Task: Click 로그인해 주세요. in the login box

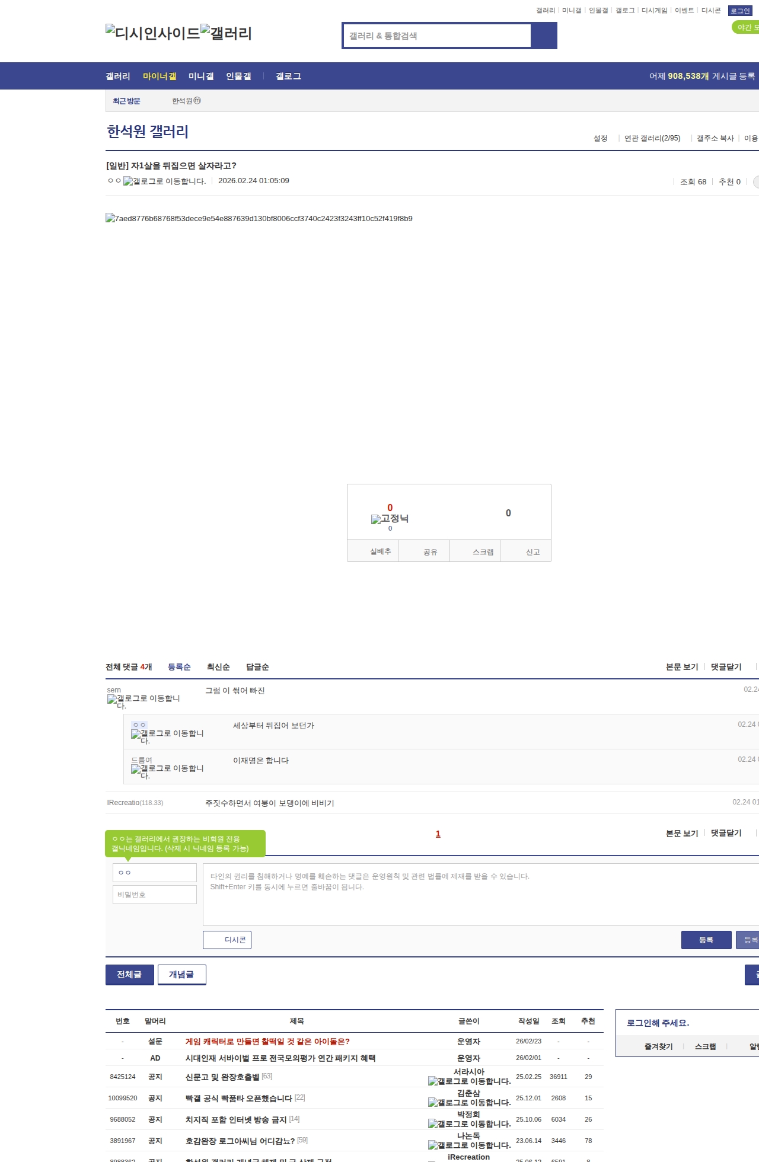Action: (x=658, y=1023)
